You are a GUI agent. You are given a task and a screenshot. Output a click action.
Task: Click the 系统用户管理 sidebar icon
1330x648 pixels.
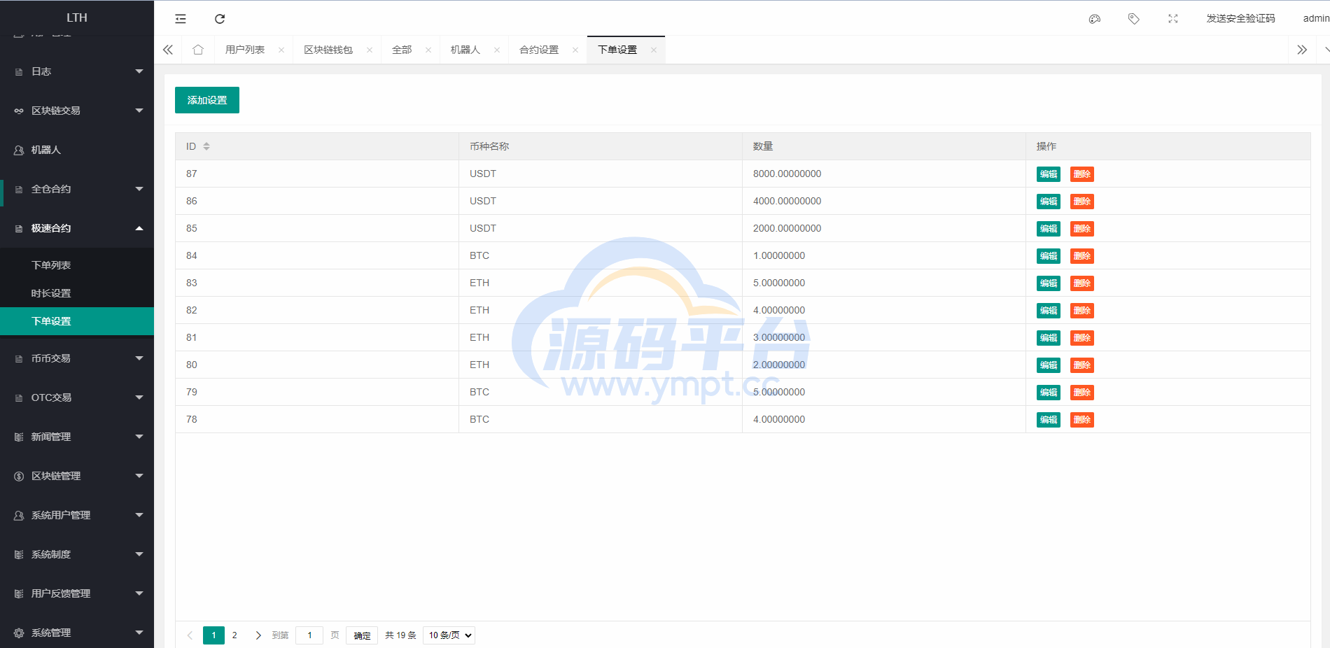point(19,516)
